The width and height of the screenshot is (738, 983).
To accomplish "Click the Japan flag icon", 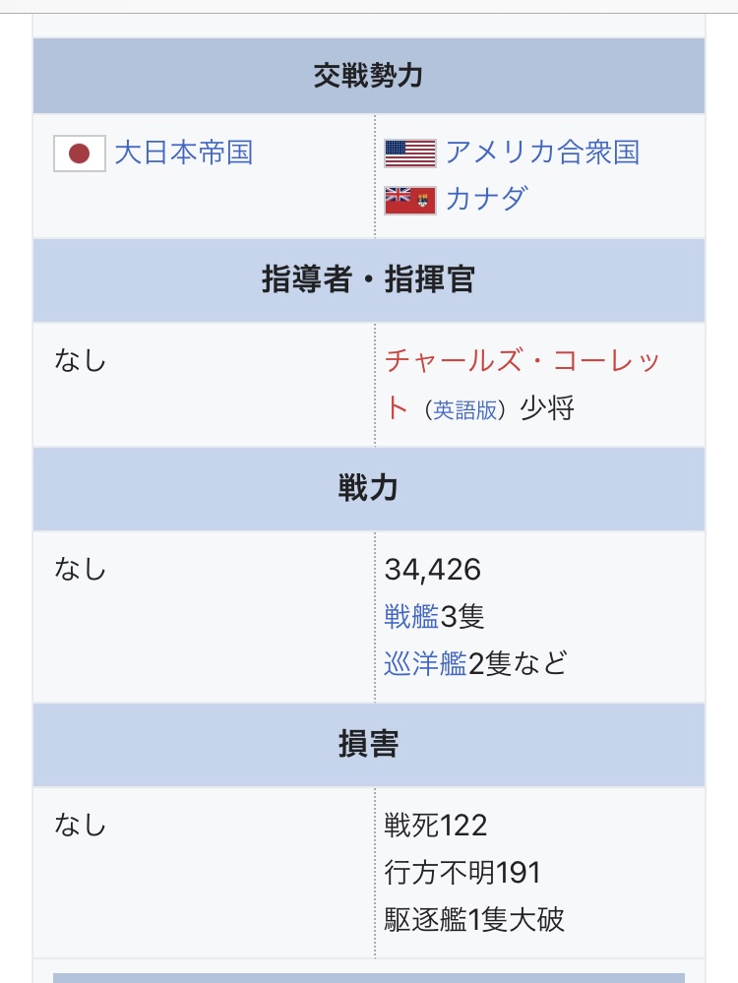I will point(79,154).
